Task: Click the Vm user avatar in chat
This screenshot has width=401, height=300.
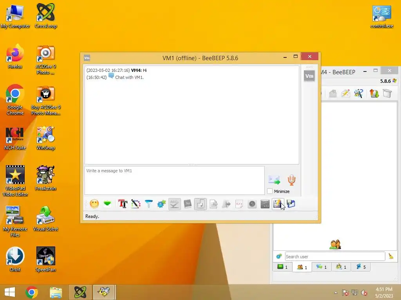Action: (309, 76)
